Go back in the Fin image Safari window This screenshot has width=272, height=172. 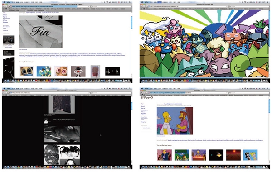point(4,6)
